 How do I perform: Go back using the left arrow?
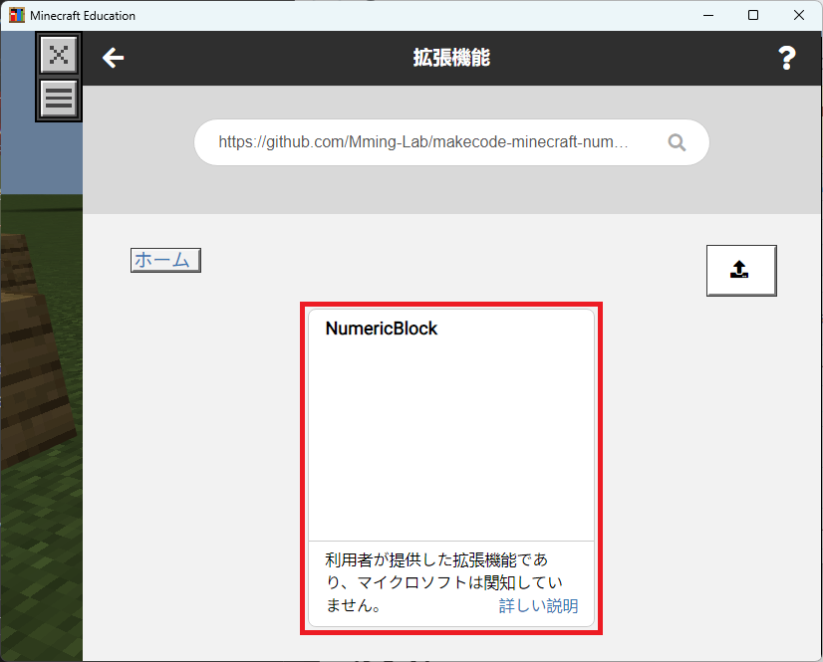[x=113, y=59]
